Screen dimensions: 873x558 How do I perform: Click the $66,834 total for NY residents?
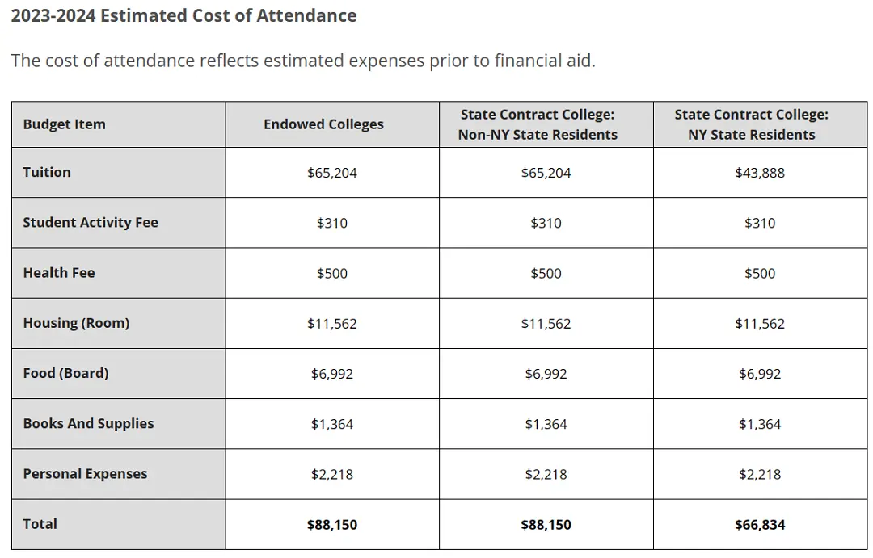click(x=760, y=525)
